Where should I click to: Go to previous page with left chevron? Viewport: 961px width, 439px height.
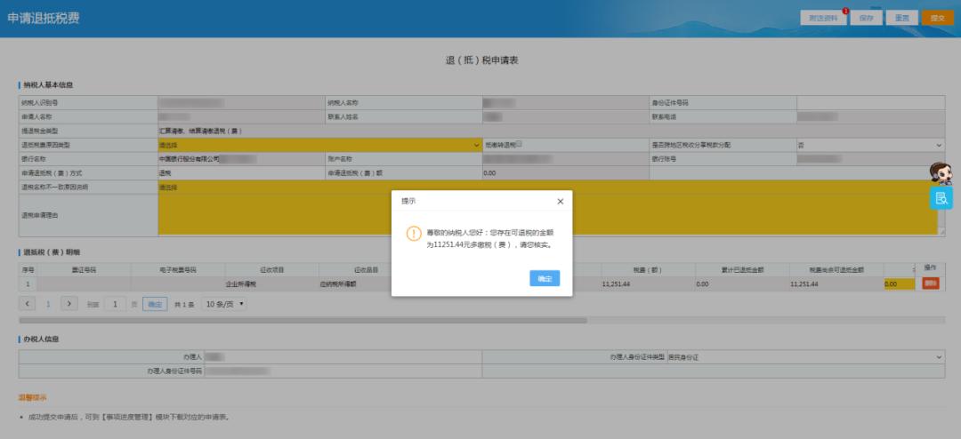click(27, 303)
